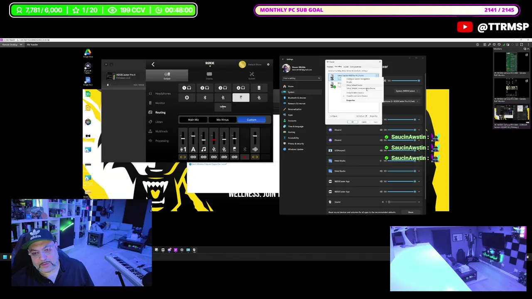532x299 pixels.
Task: Switch to the System tab in RØDE app
Action: (251, 75)
